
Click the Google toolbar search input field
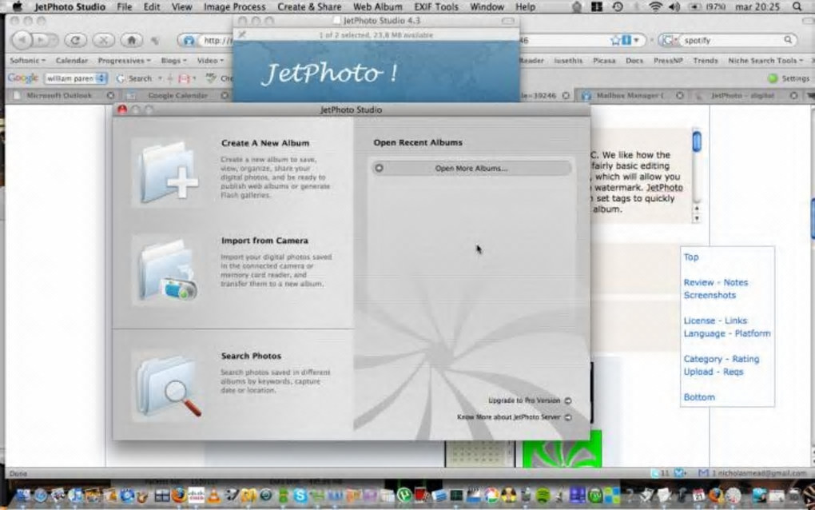[70, 78]
